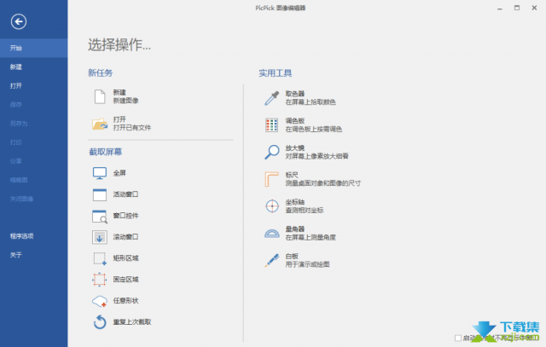This screenshot has width=546, height=347.
Task: Click the 滚动窗口 capture label
Action: [125, 237]
